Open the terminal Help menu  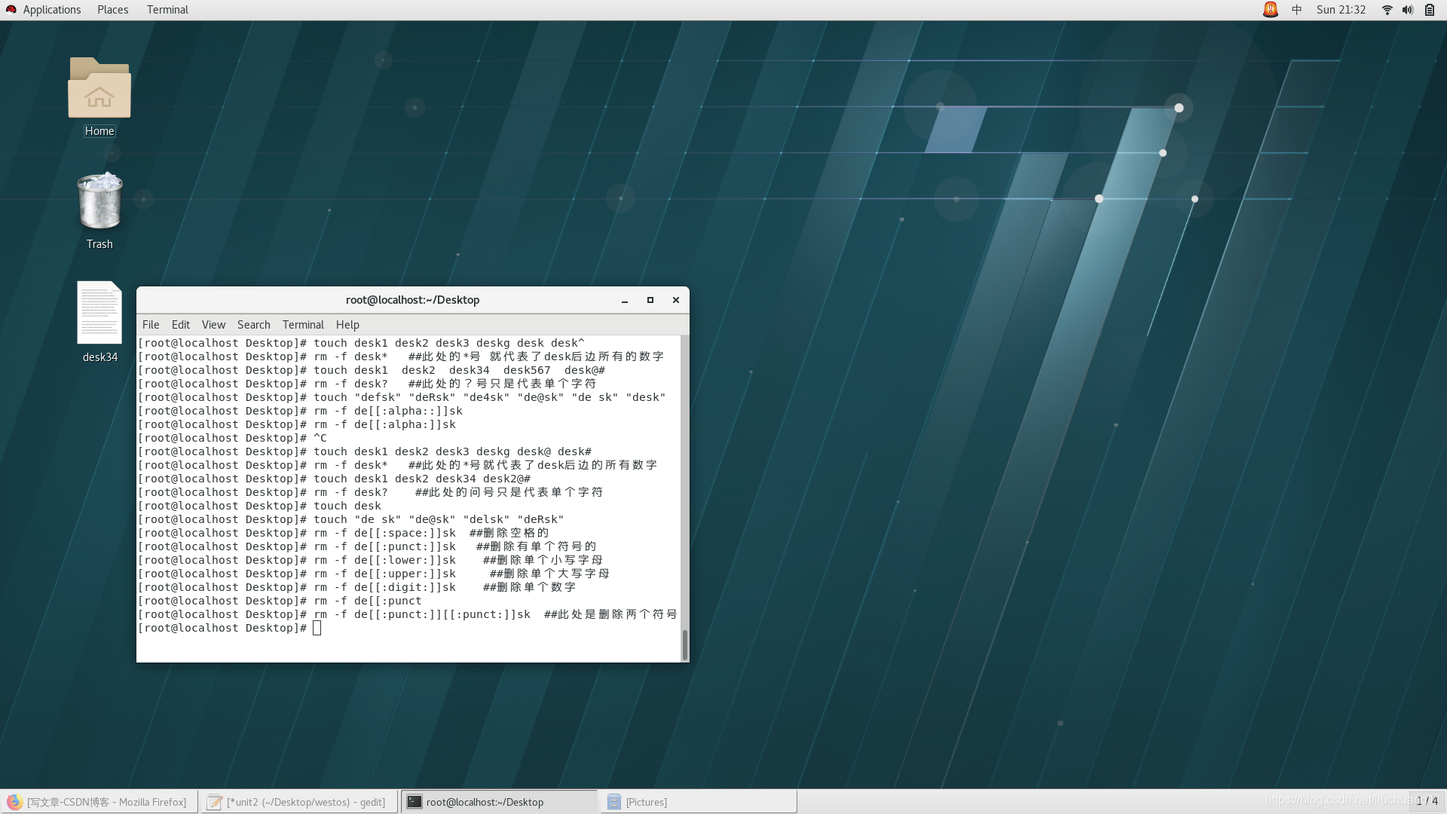click(347, 325)
